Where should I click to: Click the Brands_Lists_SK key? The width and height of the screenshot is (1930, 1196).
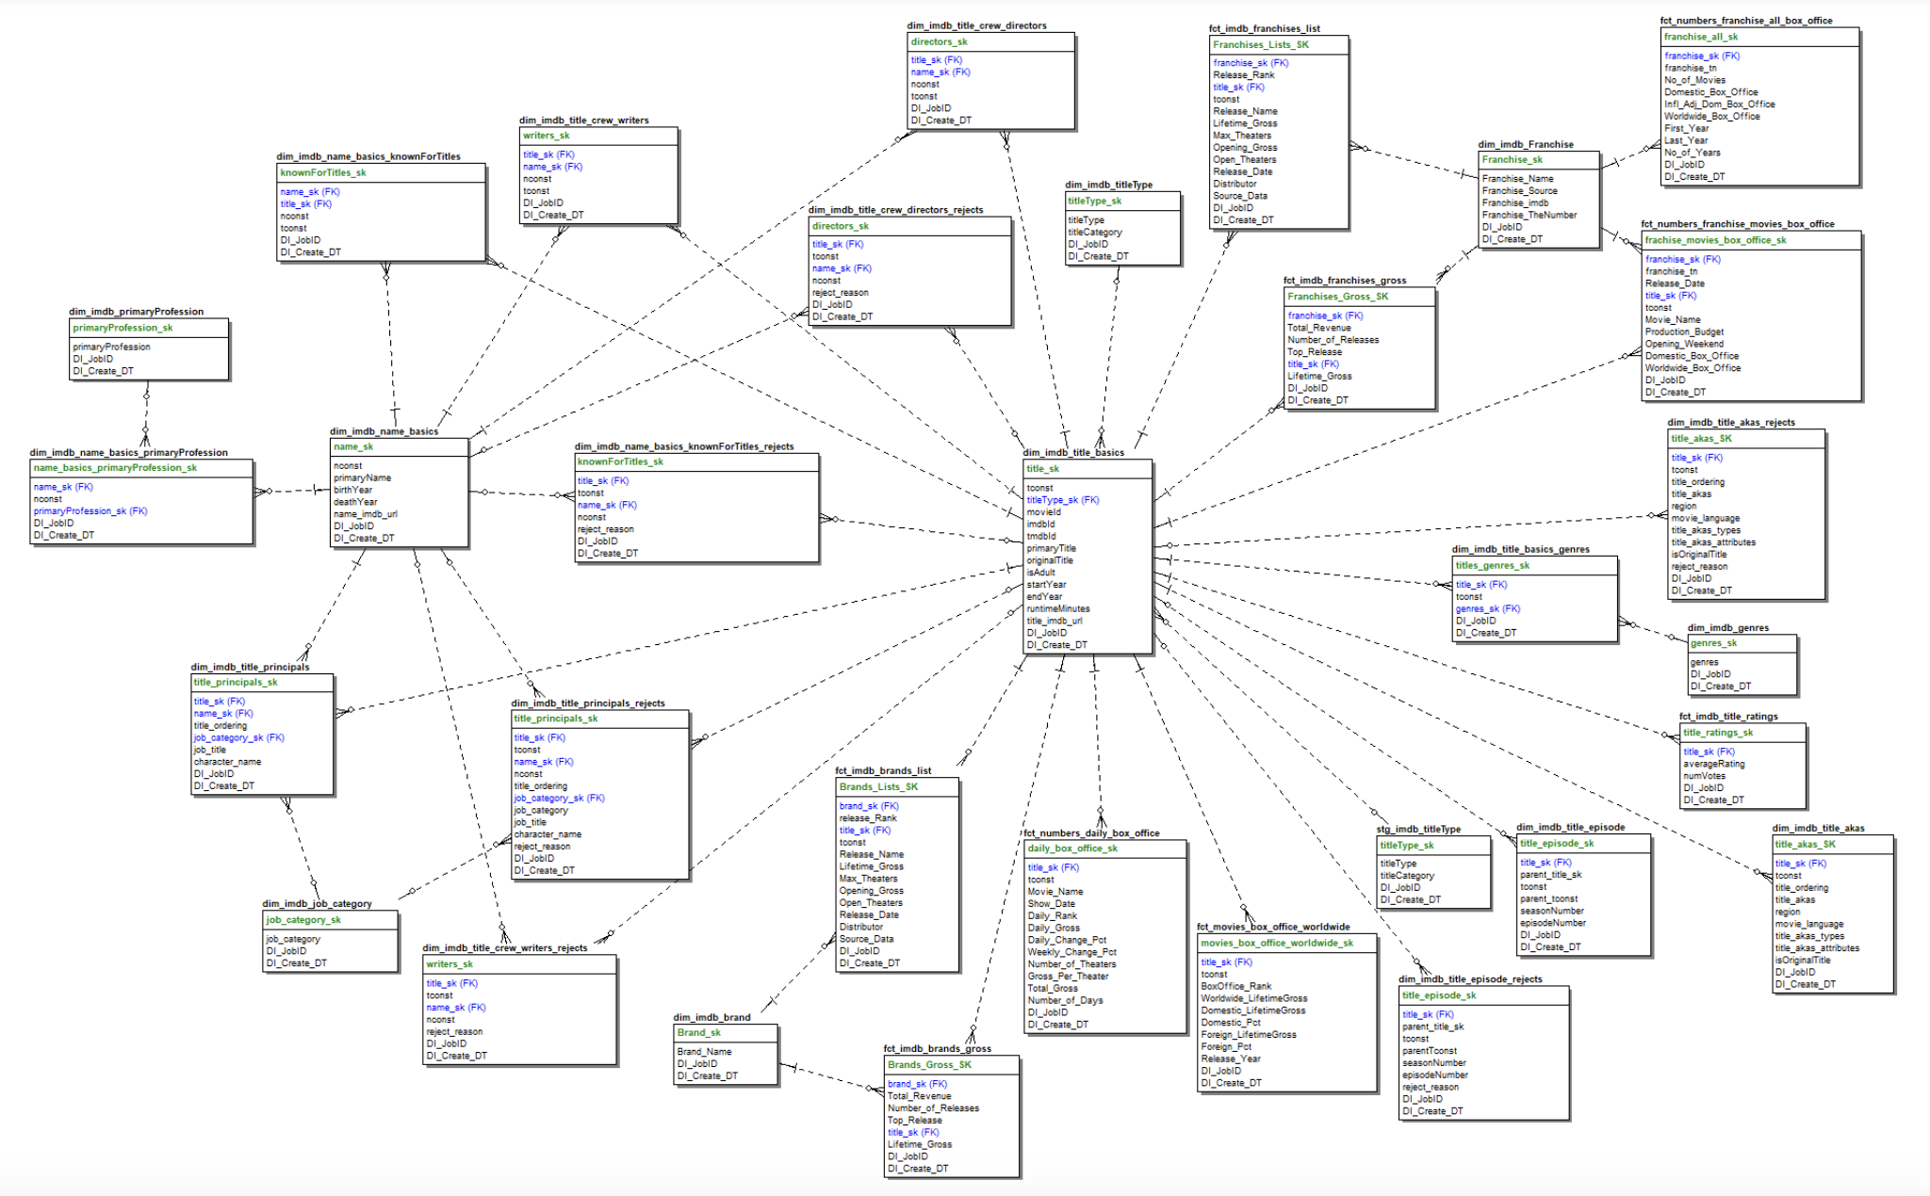[x=878, y=787]
